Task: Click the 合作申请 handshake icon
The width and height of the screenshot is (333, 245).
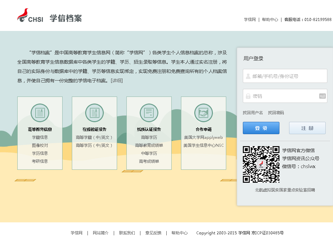Action: coord(203,113)
